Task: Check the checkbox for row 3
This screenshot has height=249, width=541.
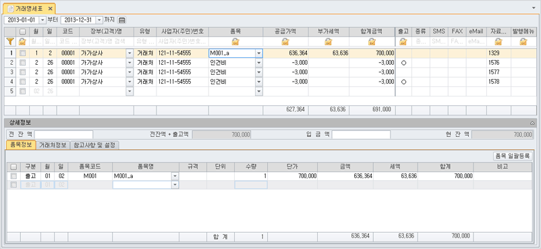Action: point(23,72)
